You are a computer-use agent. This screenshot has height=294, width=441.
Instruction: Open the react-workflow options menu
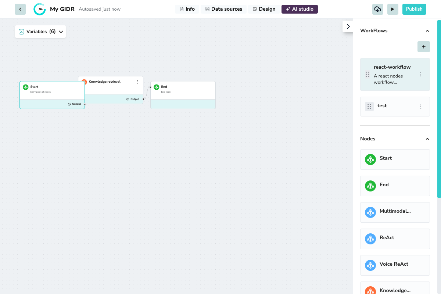coord(421,74)
